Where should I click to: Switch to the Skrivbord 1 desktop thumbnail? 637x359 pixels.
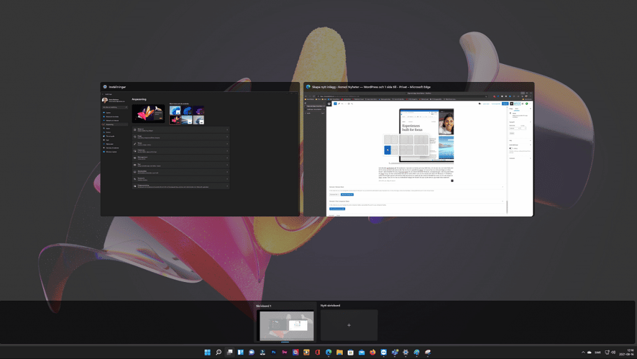click(286, 325)
